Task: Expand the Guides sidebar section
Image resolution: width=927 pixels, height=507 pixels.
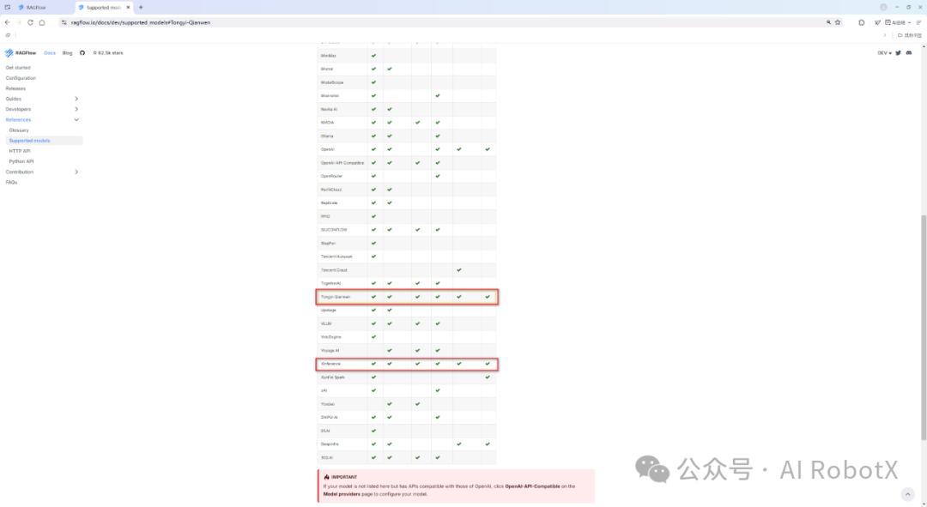Action: tap(76, 99)
